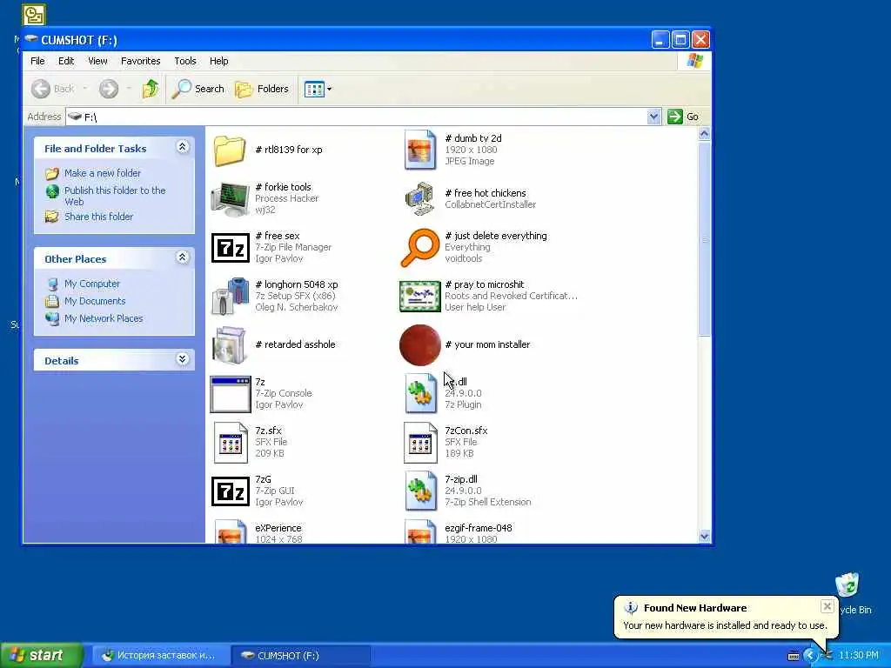Screen dimensions: 891x668
Task: Select the '# free sex' 7-Zip File Manager icon
Action: click(230, 248)
